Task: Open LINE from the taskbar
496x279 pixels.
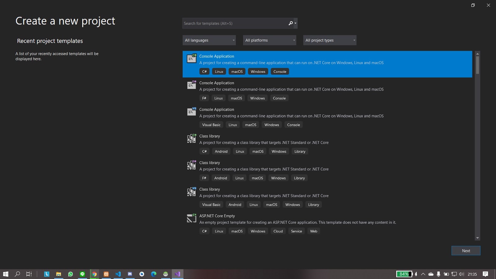Action: click(82, 274)
